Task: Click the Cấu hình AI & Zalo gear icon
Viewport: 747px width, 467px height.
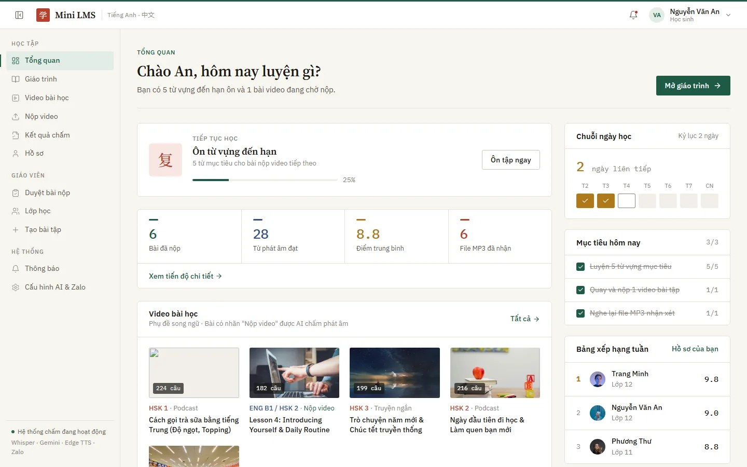Action: [16, 287]
